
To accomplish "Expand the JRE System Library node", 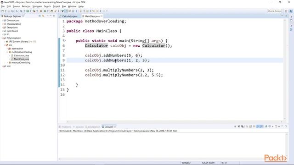I will click(5, 42).
